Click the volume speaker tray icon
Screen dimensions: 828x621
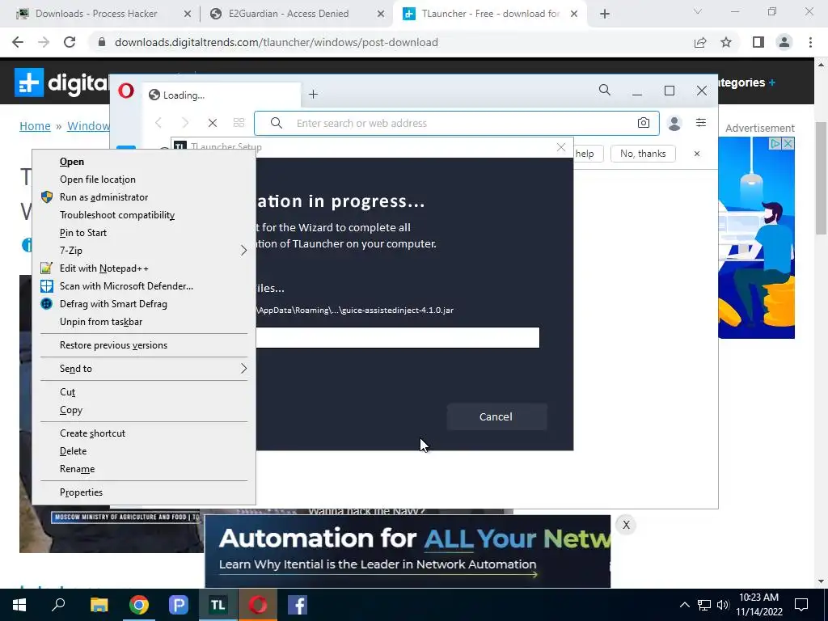point(723,605)
